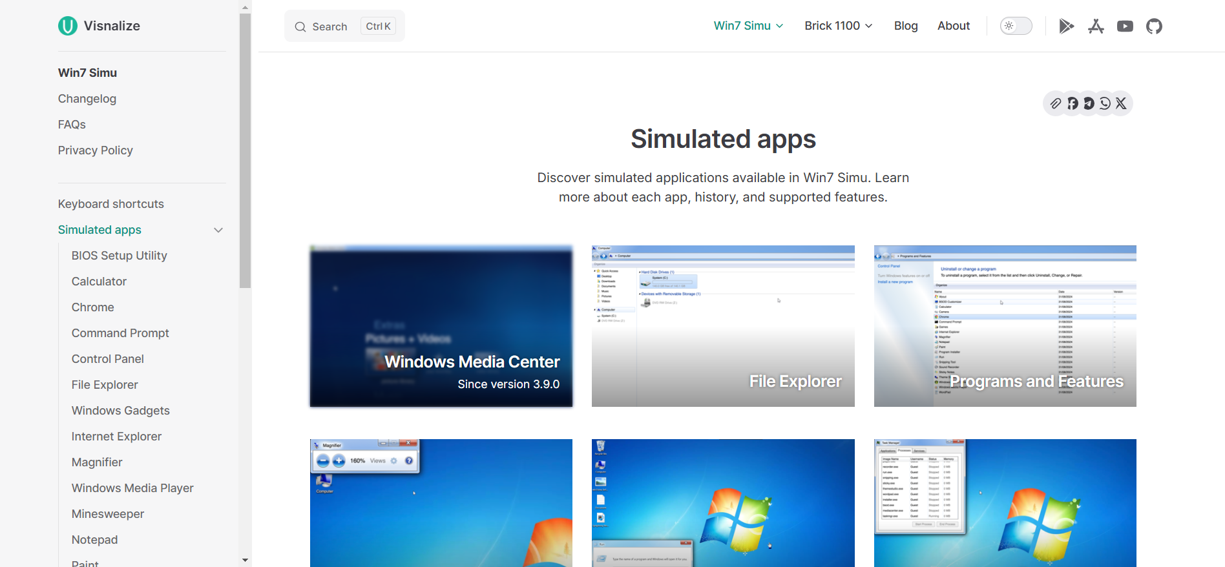Screen dimensions: 1225x567
Task: Collapse the Simulated apps sidebar section
Action: coord(218,230)
